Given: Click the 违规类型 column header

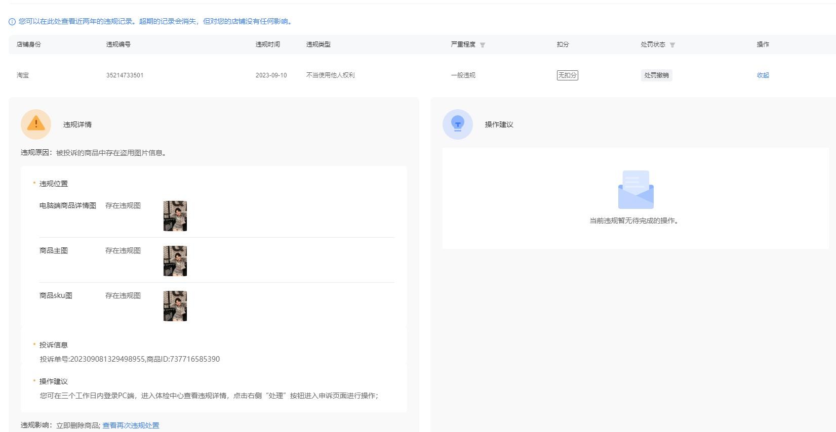Looking at the screenshot, I should [319, 45].
